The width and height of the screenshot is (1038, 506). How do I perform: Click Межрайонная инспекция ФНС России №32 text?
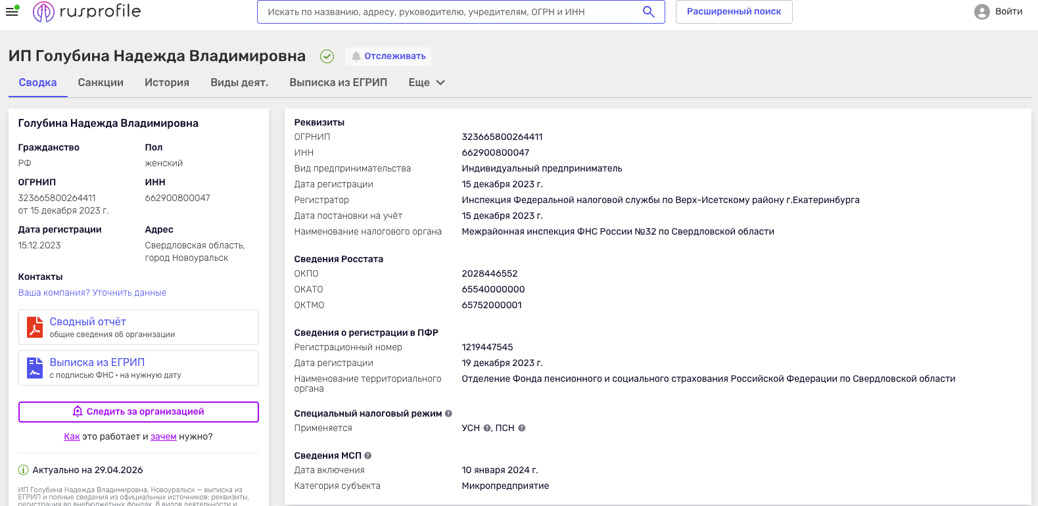(618, 231)
